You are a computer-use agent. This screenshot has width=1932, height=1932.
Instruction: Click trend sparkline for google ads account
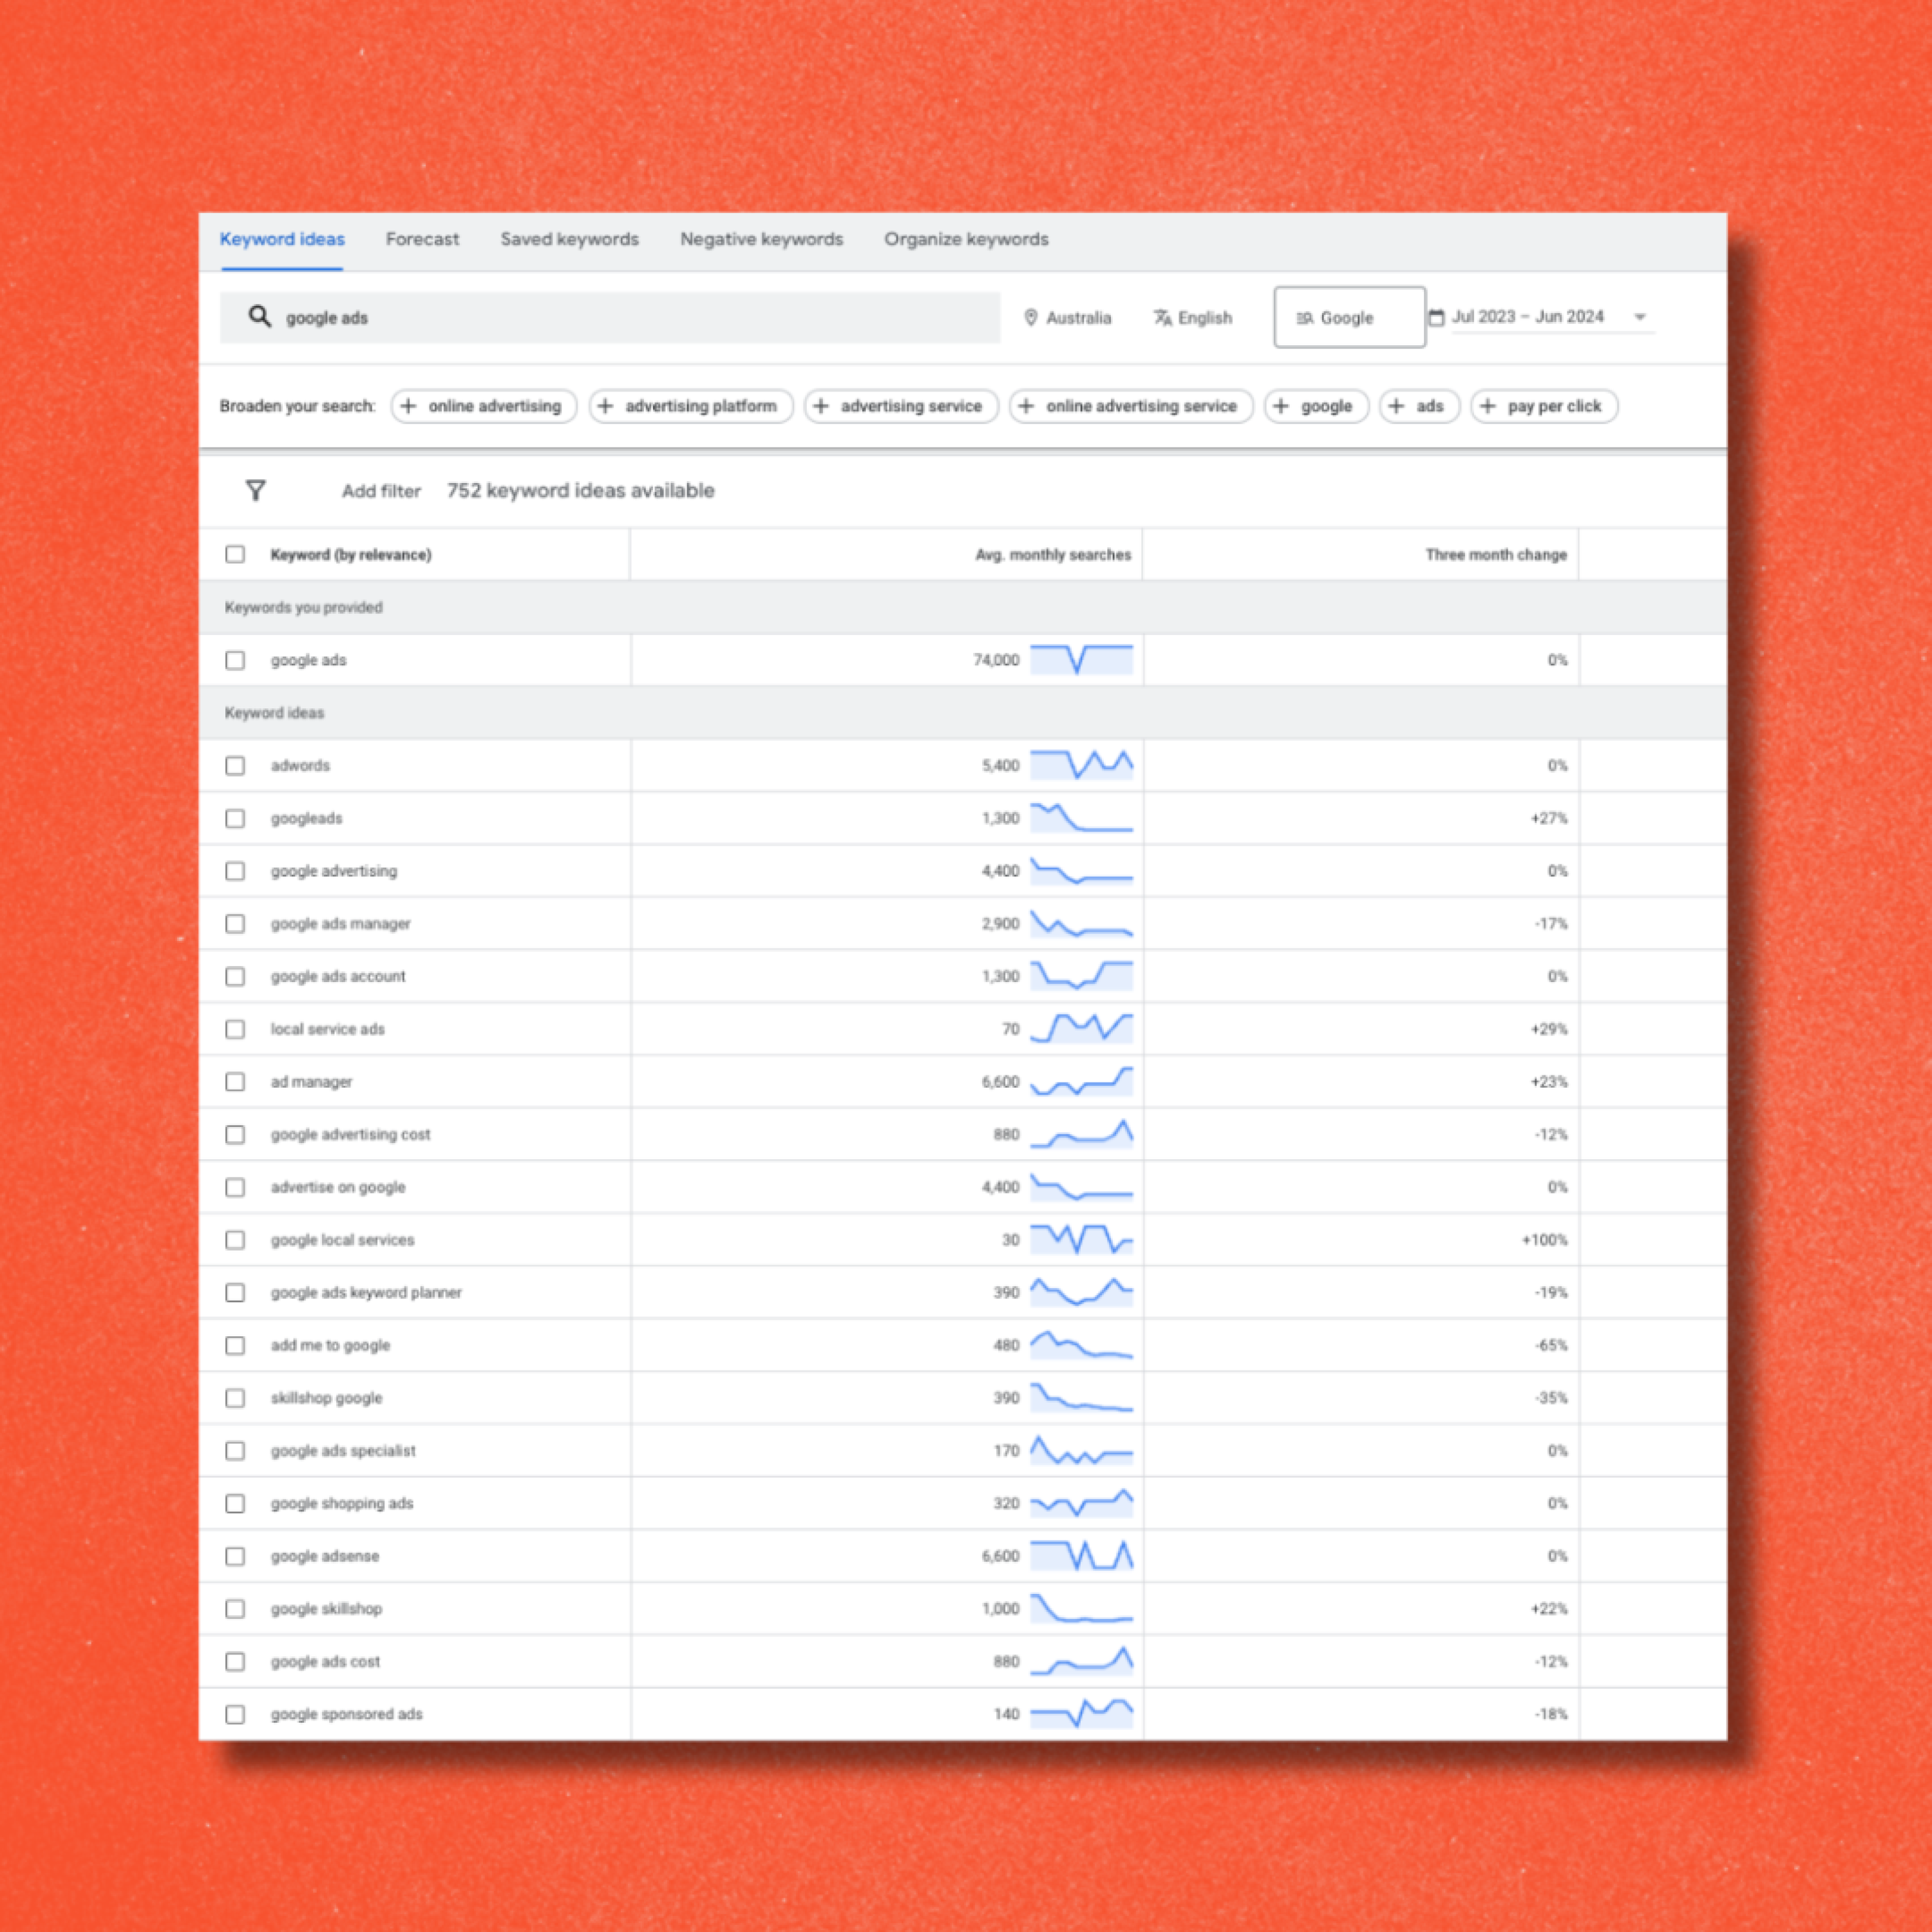1082,976
